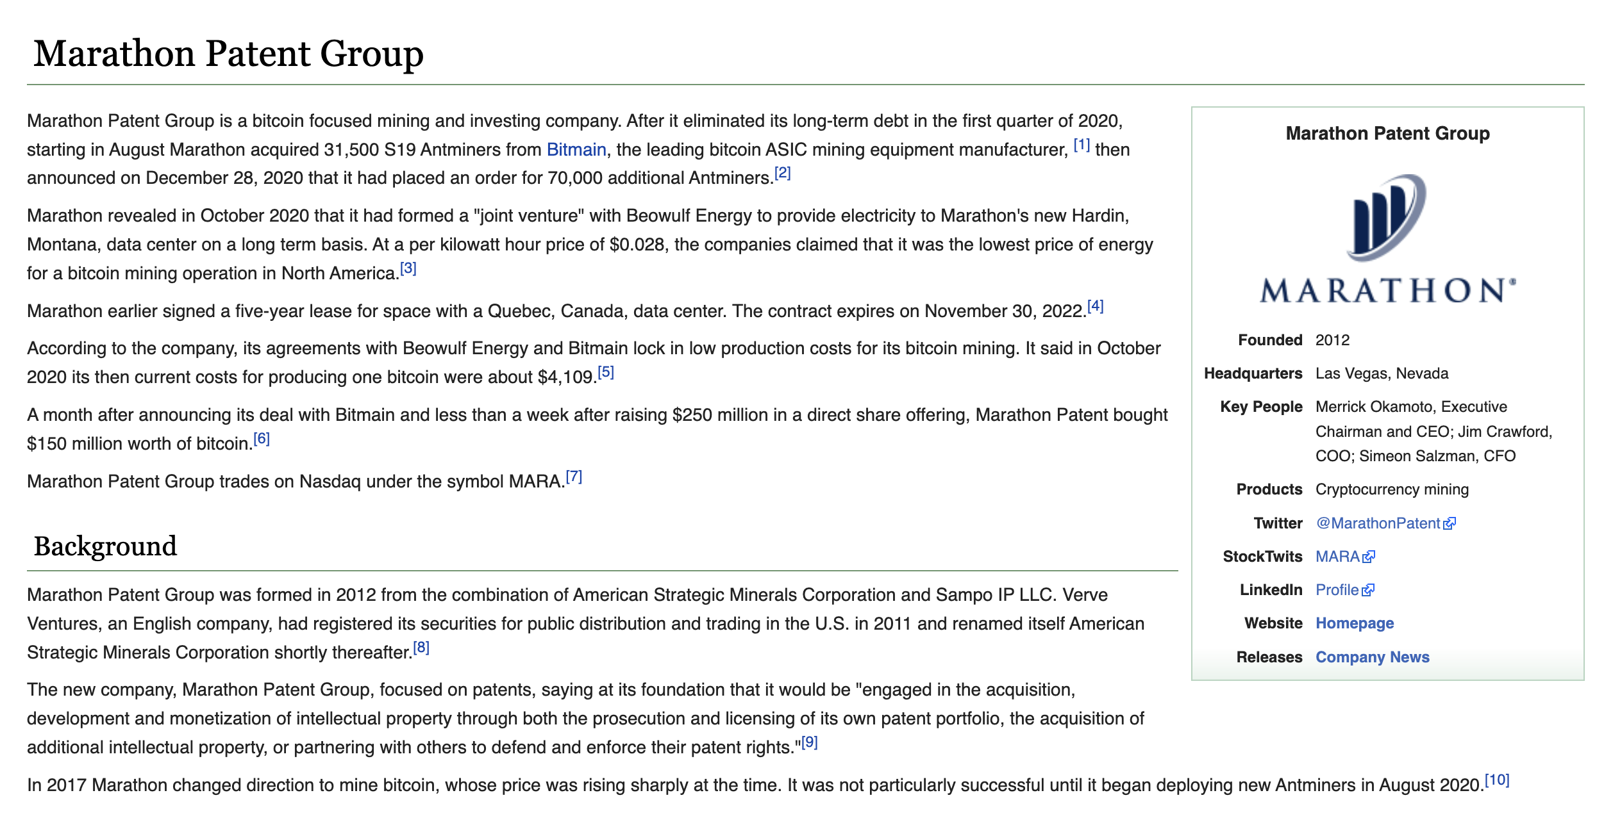The image size is (1613, 834).
Task: Open the @MarathonPatent Twitter link
Action: 1377,523
